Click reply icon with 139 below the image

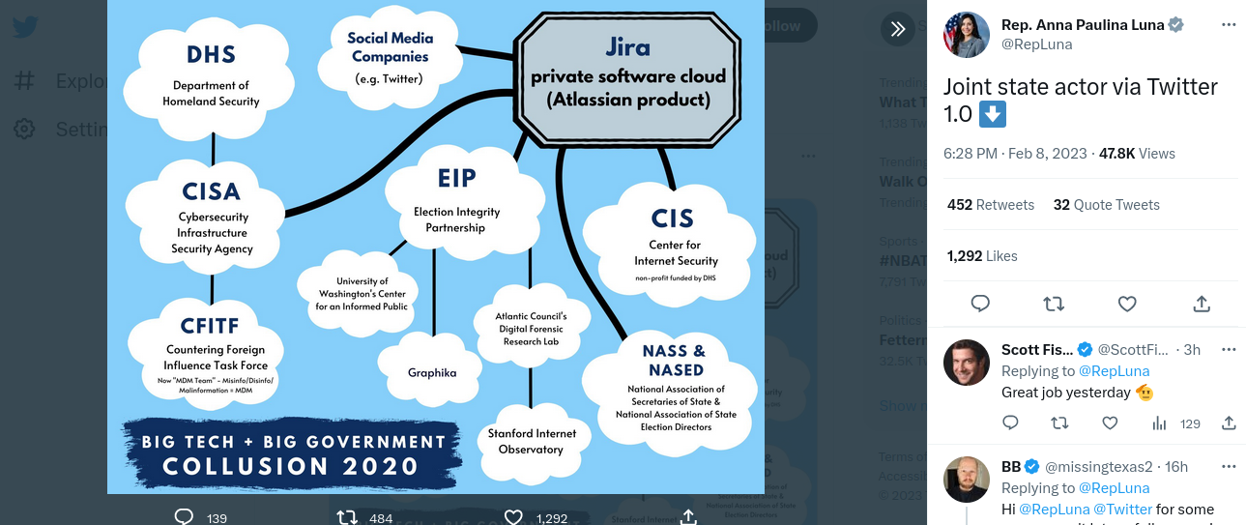click(186, 517)
